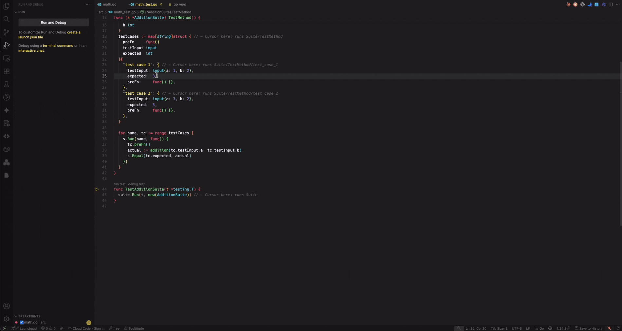The height and width of the screenshot is (331, 622).
Task: Change encoding by clicking UTF-8 in status bar
Action: pos(517,328)
